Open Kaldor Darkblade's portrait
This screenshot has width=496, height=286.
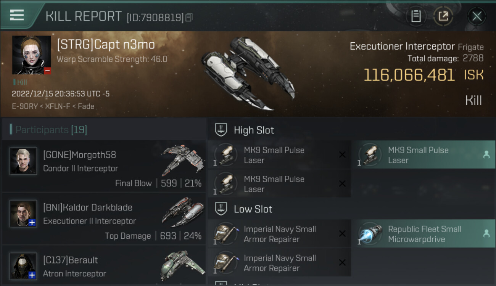click(23, 214)
